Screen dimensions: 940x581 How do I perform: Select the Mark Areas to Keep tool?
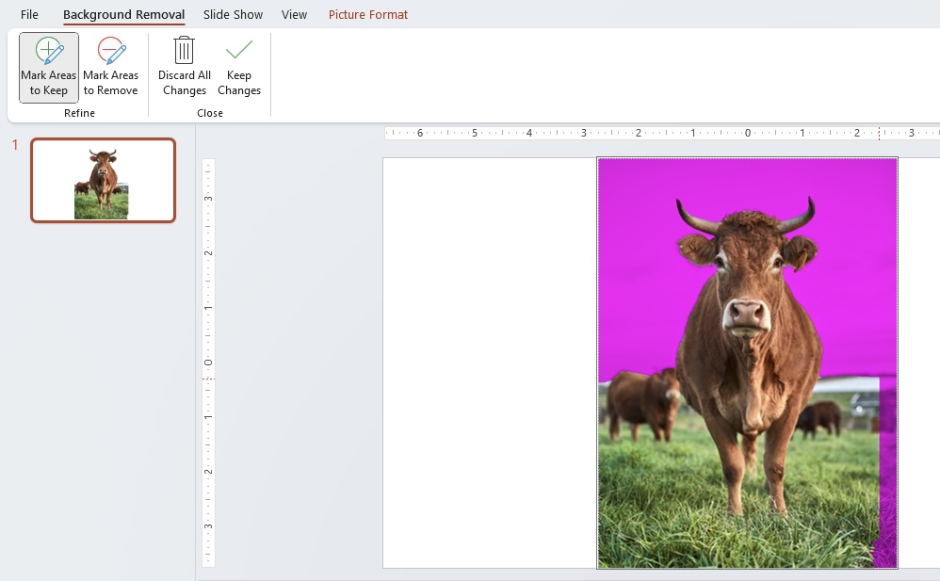(49, 67)
